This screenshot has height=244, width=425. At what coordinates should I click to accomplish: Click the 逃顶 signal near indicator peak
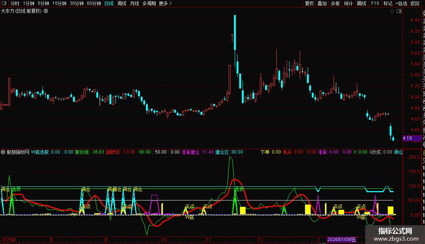click(239, 189)
